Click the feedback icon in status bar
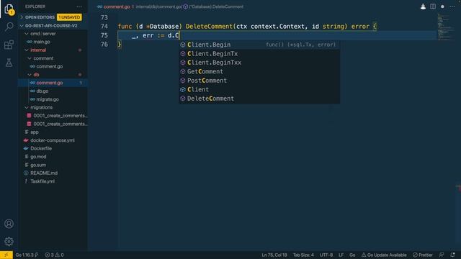The height and width of the screenshot is (259, 461). tap(442, 255)
